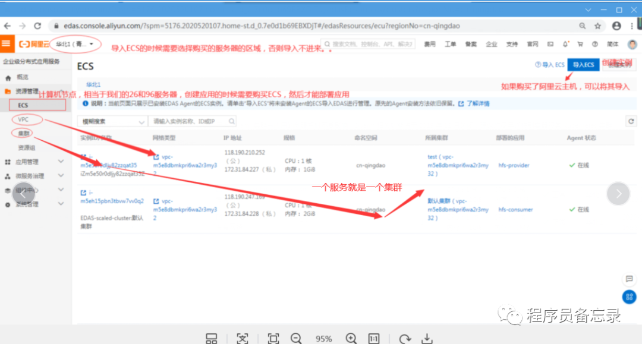Screen dimensions: 642x344
Task: Open the 华北1 region dropdown
Action: (75, 44)
